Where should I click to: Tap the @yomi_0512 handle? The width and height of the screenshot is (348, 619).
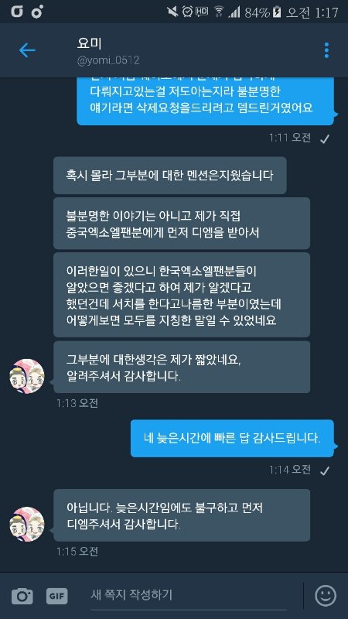click(107, 60)
